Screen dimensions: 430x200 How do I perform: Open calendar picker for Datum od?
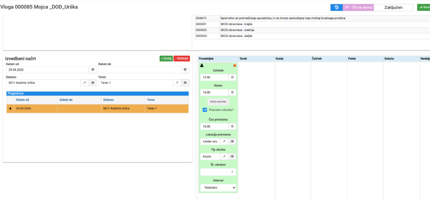[93, 70]
